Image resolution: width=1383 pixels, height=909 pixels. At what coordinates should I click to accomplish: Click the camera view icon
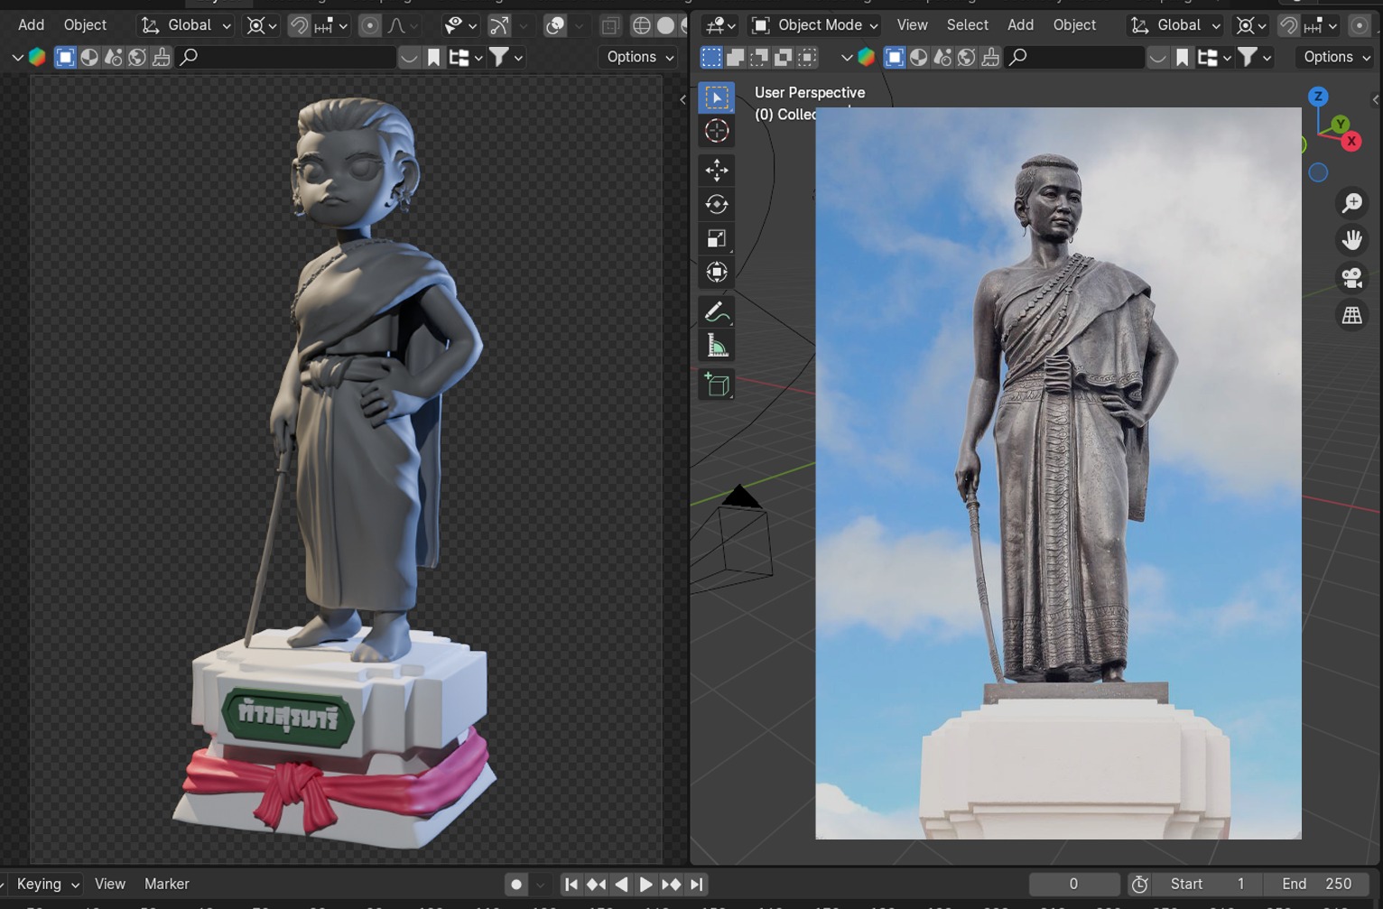(1351, 278)
